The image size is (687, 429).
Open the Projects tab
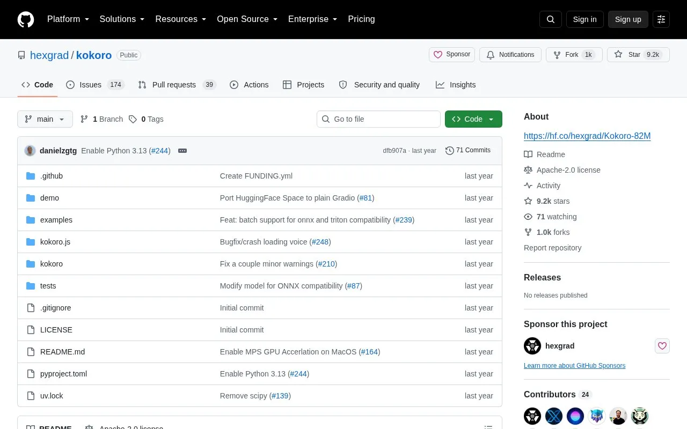point(304,85)
